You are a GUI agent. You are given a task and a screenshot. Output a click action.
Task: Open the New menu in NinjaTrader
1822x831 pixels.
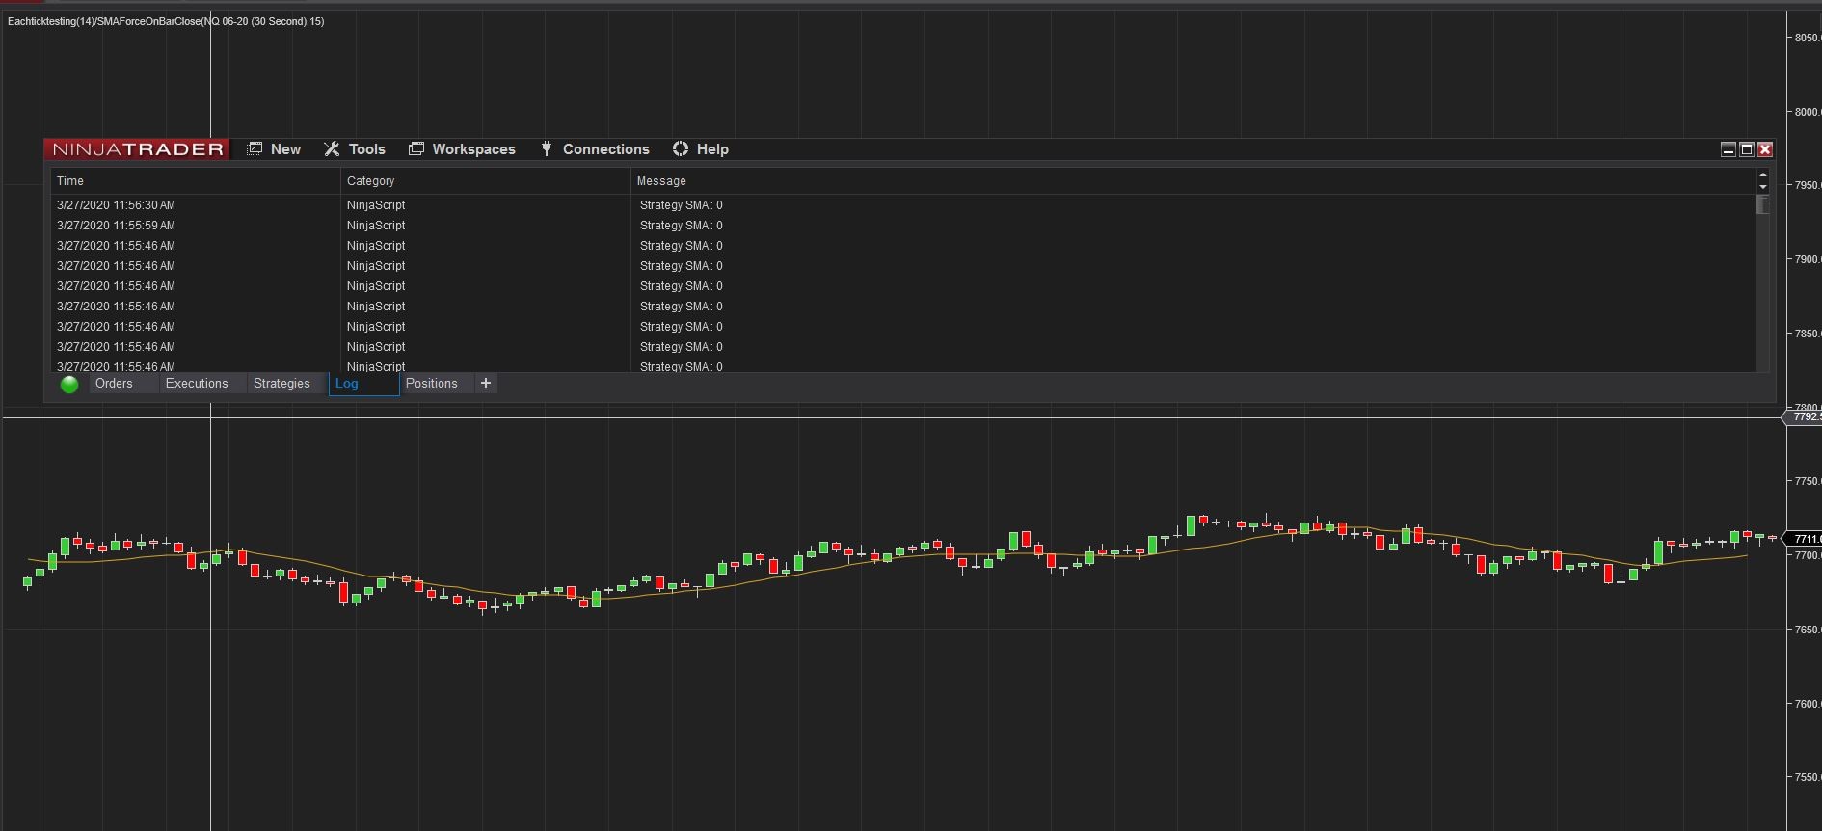[275, 149]
